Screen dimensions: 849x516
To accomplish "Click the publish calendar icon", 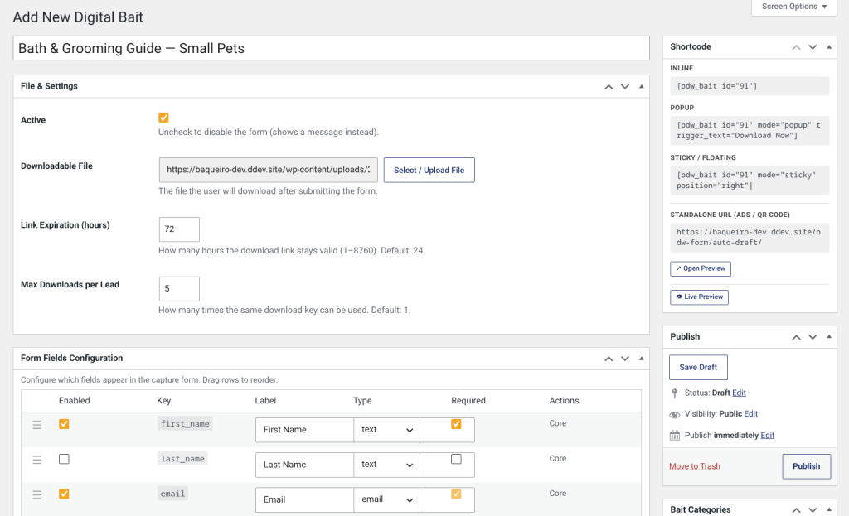I will point(675,436).
